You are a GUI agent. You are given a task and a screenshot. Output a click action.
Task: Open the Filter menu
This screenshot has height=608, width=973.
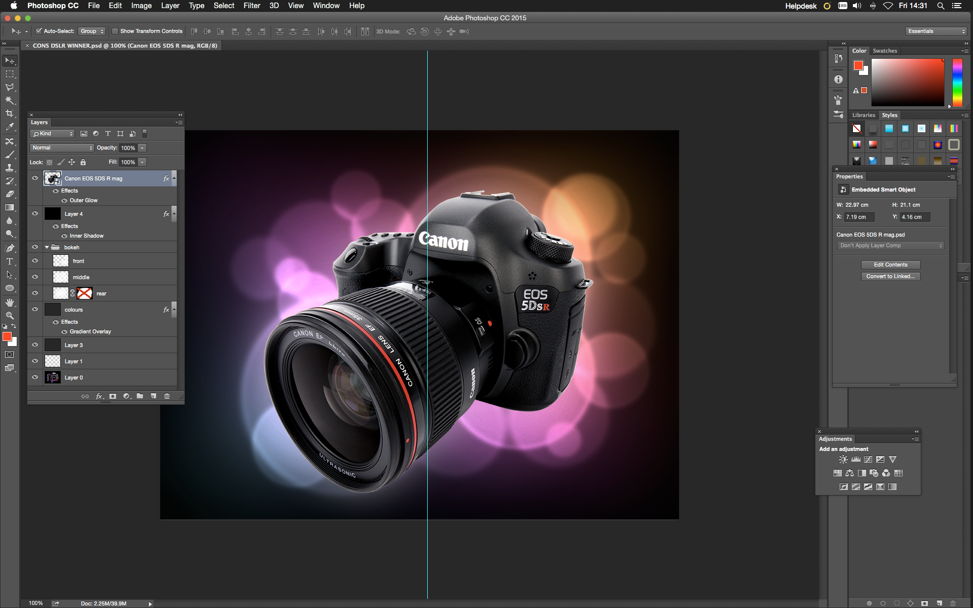pyautogui.click(x=252, y=6)
